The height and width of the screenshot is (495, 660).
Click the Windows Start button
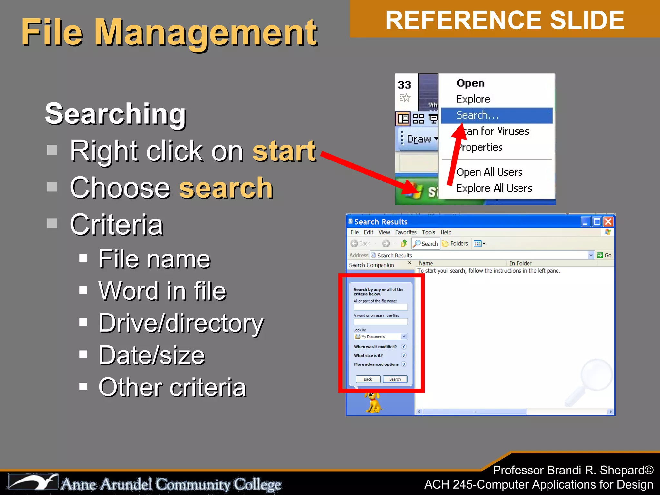(417, 191)
